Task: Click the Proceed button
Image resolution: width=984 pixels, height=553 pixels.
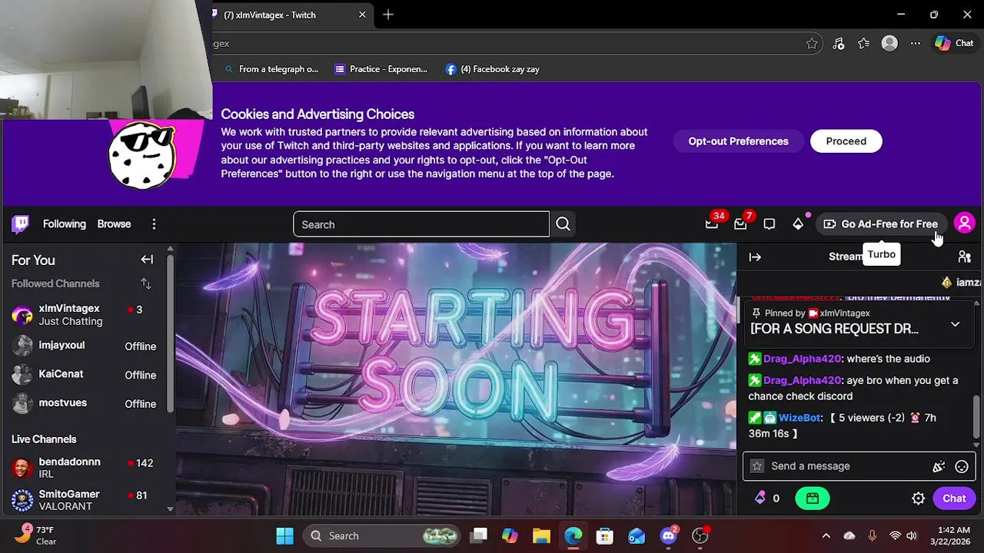Action: (x=846, y=141)
